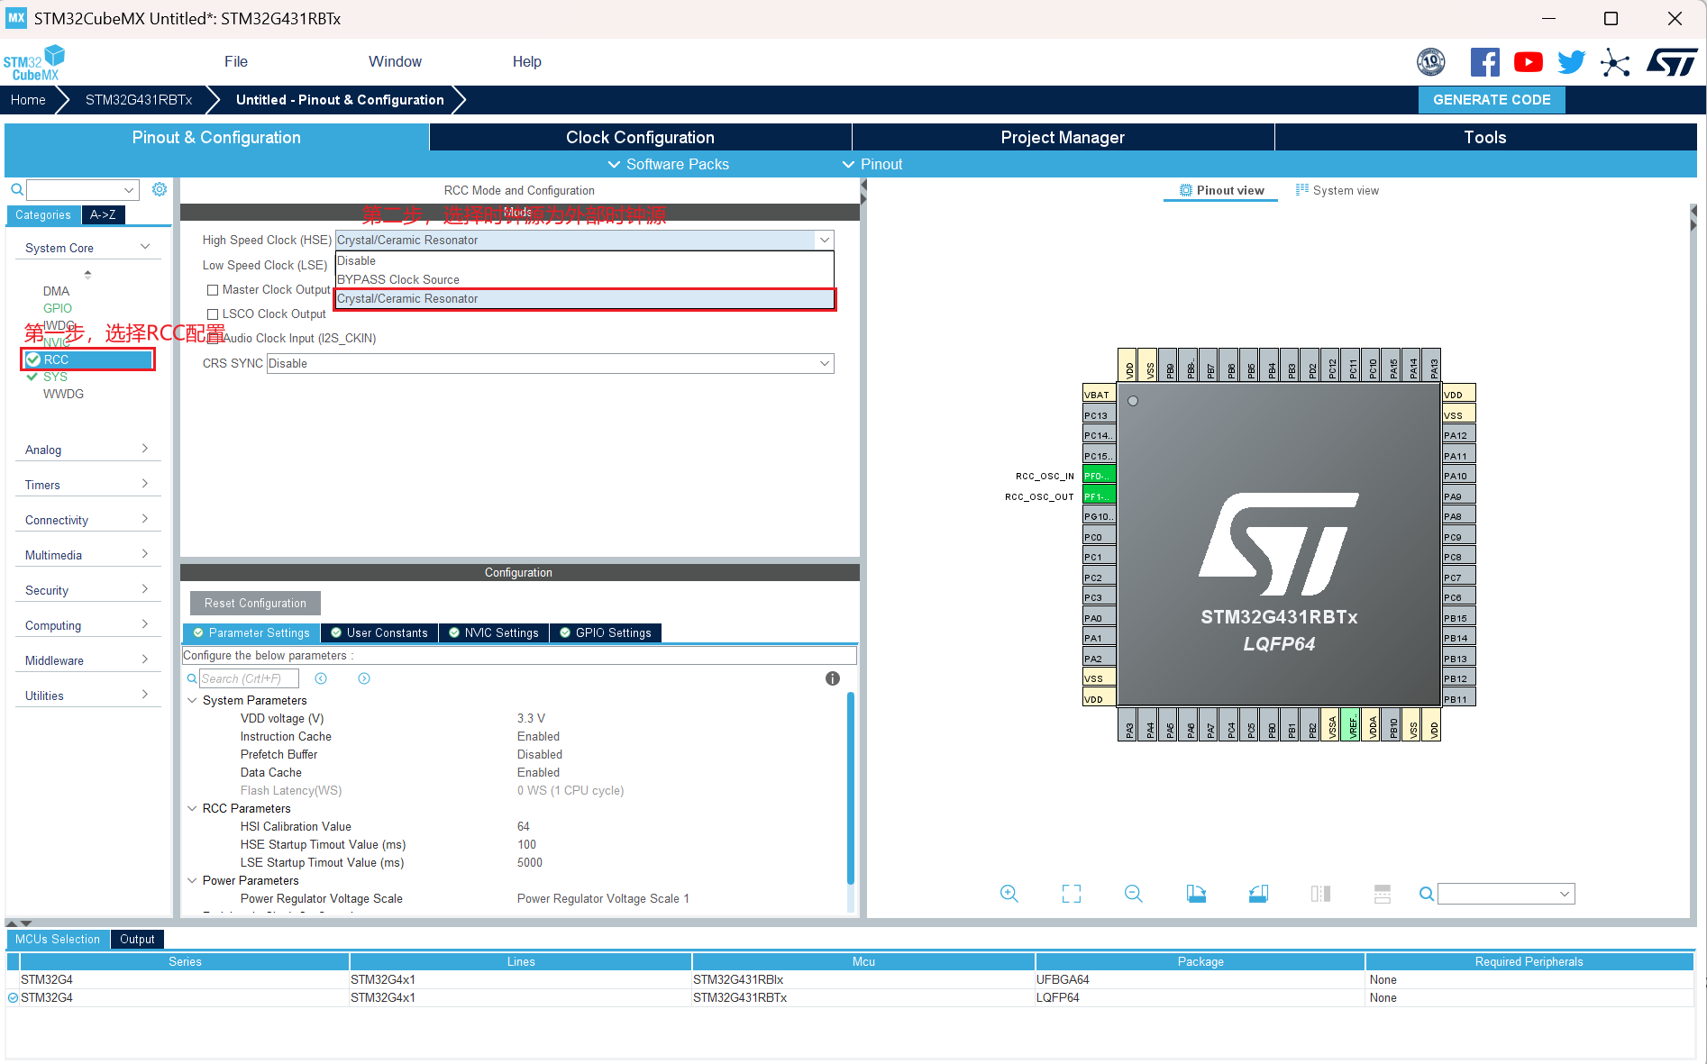Click the STM32CubeMX logo
The width and height of the screenshot is (1707, 1064).
[34, 62]
